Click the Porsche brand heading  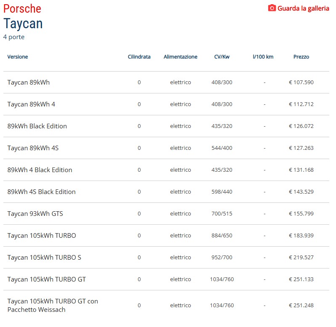coord(22,9)
